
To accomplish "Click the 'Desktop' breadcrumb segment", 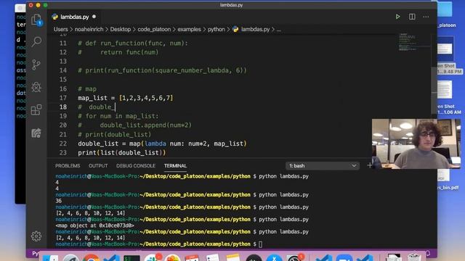I will pos(121,29).
